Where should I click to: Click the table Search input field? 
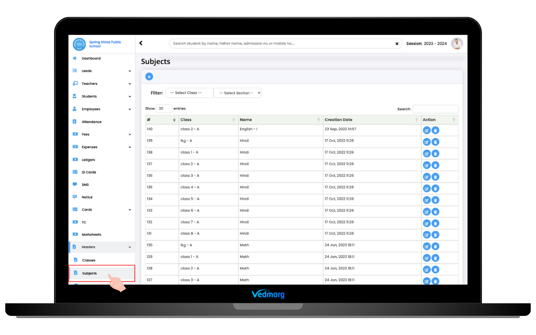(x=435, y=109)
